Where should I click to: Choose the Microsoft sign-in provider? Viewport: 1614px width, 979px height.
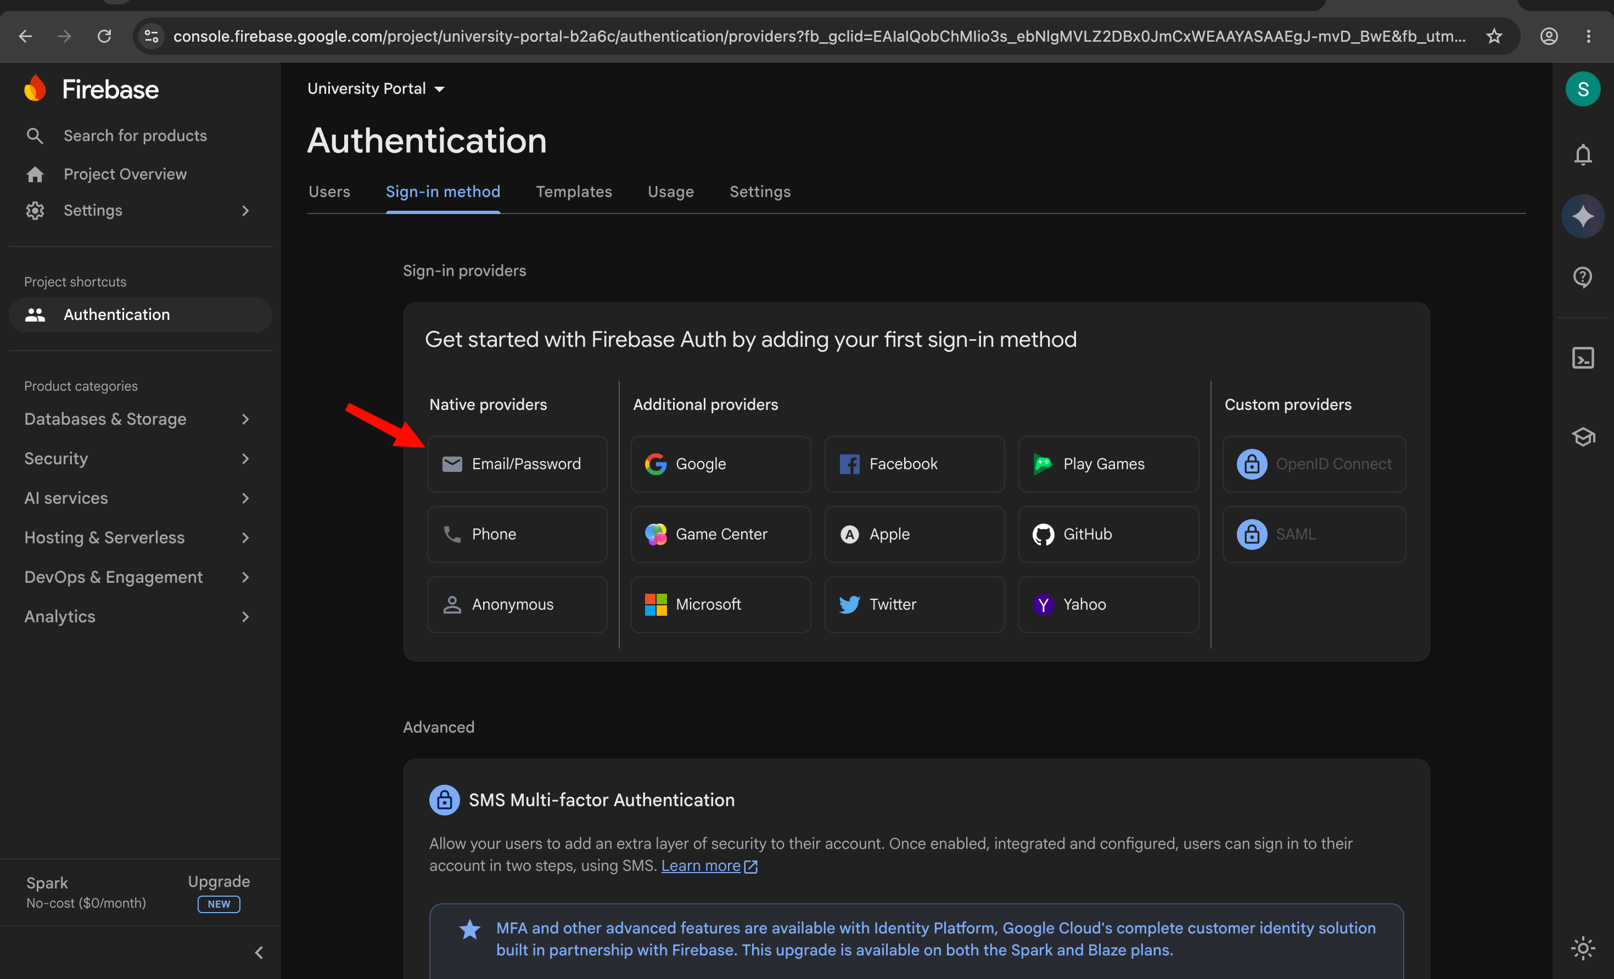pos(720,604)
